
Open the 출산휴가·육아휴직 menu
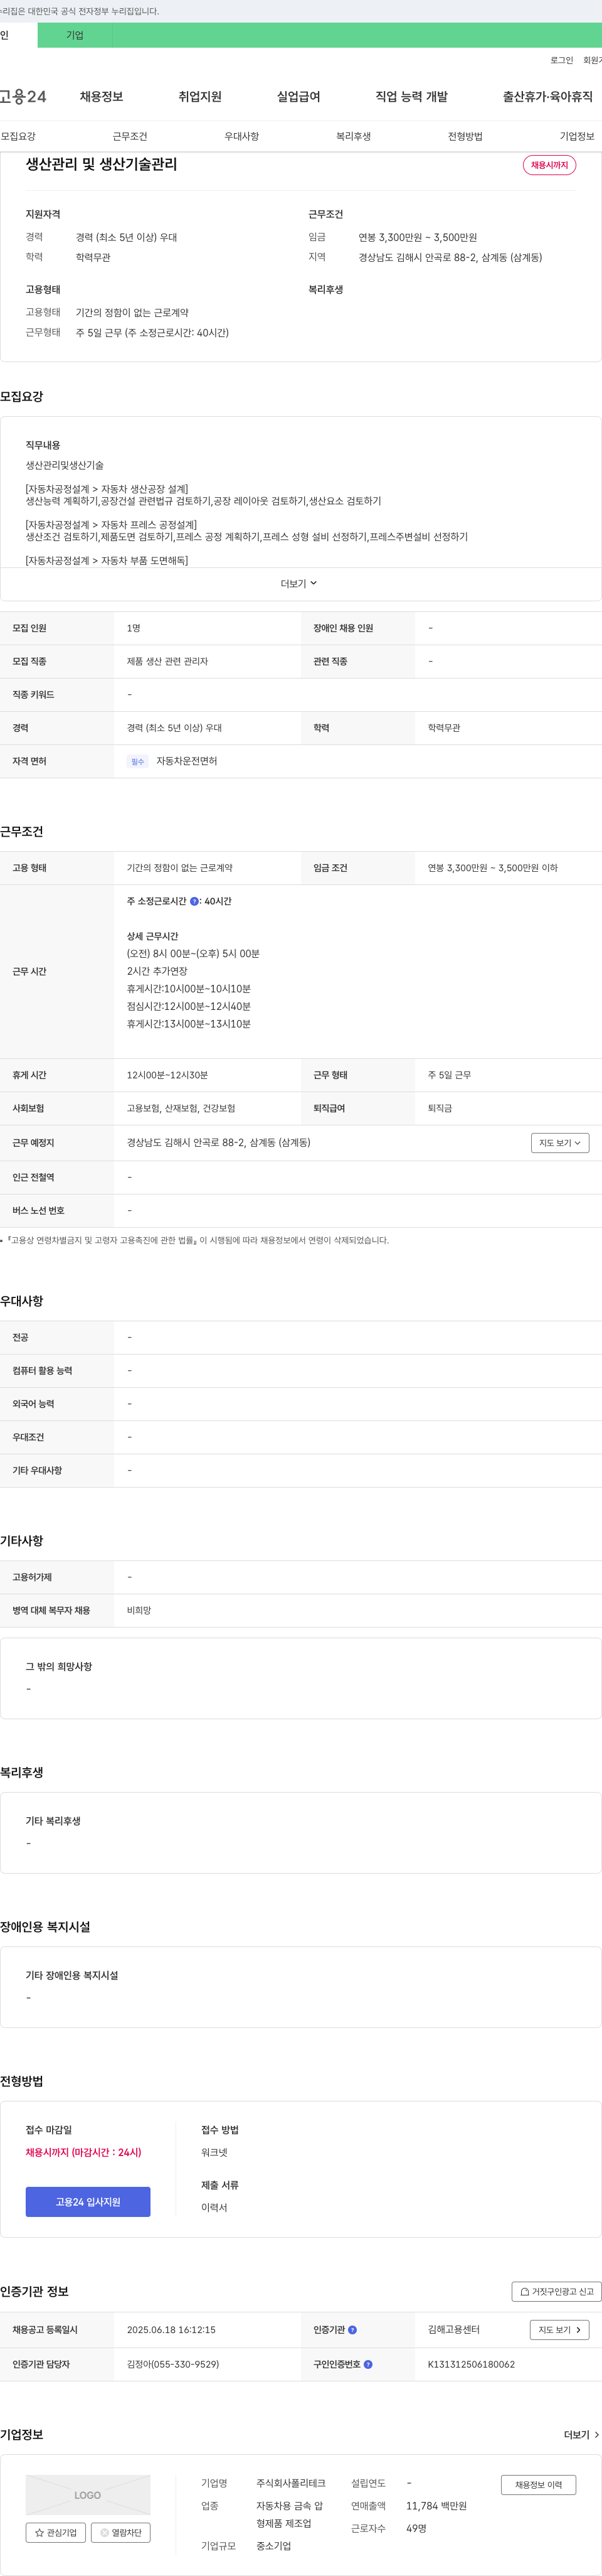pyautogui.click(x=547, y=97)
